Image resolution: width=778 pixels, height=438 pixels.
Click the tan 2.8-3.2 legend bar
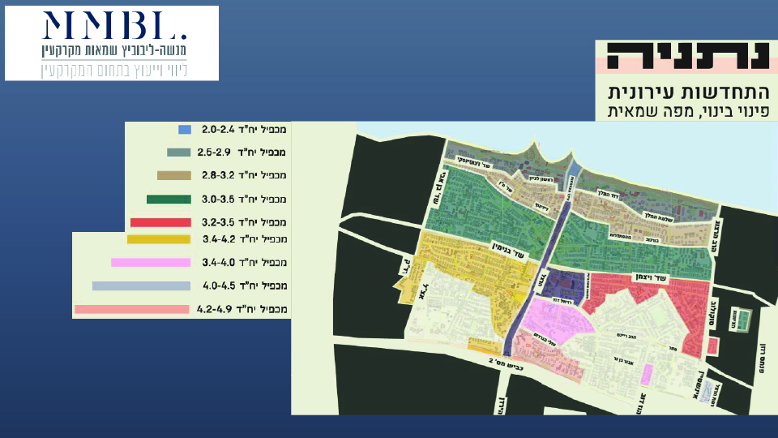click(x=173, y=175)
